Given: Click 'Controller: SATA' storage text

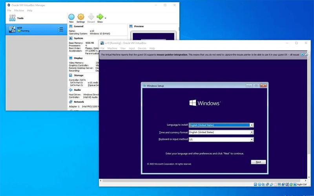Looking at the screenshot, I should (x=77, y=80).
